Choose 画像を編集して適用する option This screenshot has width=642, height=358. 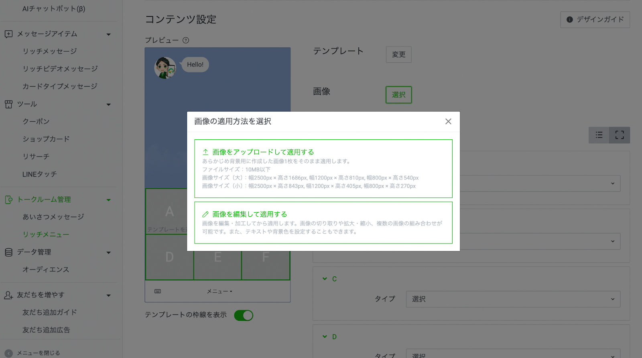coord(323,222)
